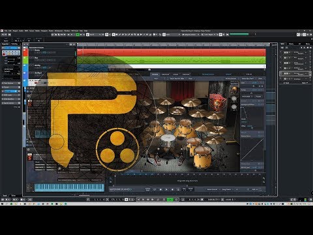Open the Help menu
The image size is (313, 235).
click(x=86, y=31)
